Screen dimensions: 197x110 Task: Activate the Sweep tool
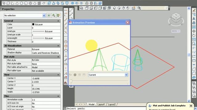58,3
